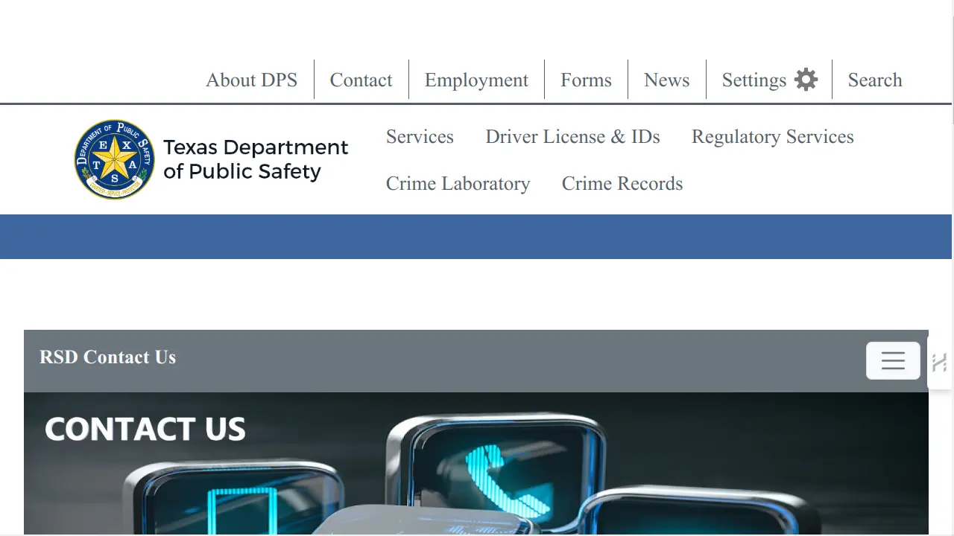Viewport: 954px width, 536px height.
Task: Open the About DPS page
Action: click(x=251, y=80)
